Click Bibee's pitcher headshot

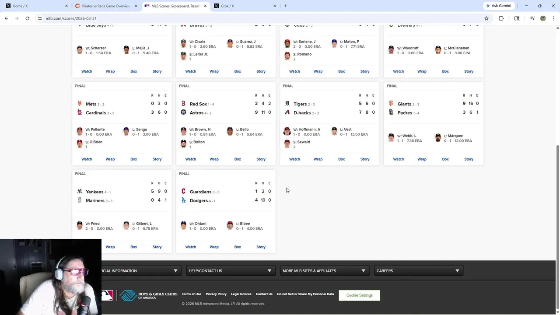[x=230, y=225]
